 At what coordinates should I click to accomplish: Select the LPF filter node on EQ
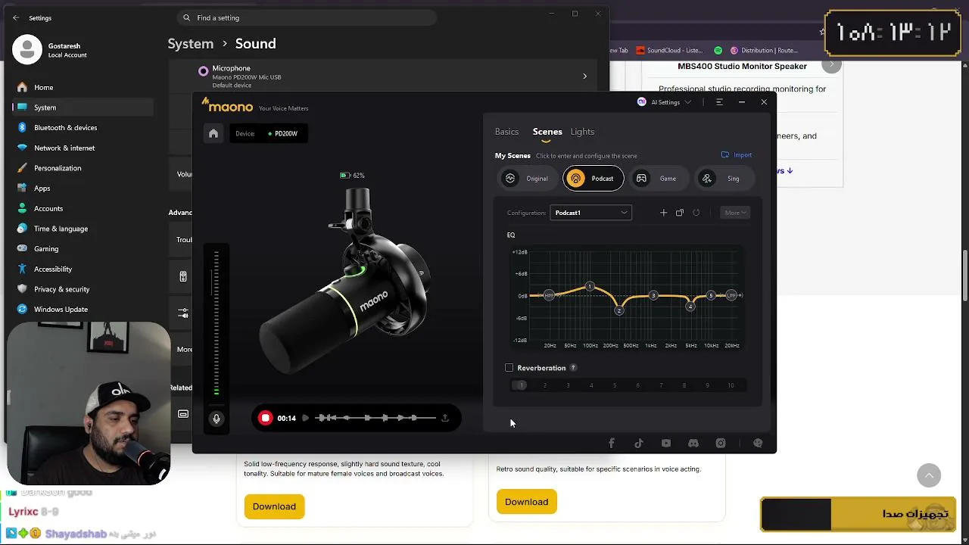[731, 295]
